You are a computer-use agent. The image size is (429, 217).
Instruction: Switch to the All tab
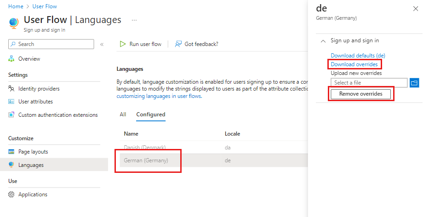(123, 114)
